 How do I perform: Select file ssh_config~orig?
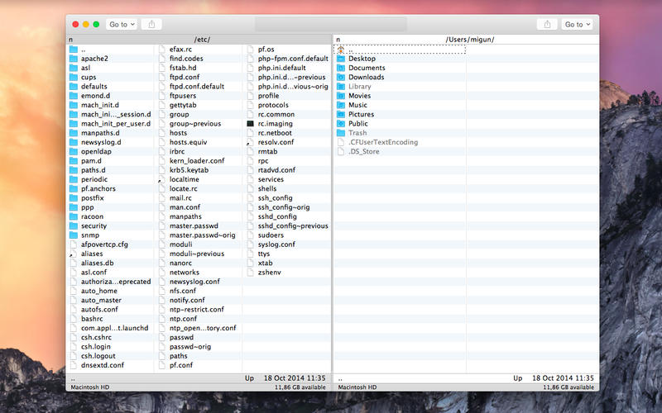(284, 207)
